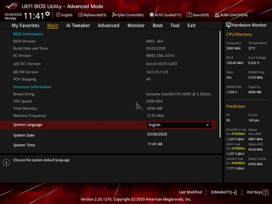Click PCH Stepping value A0
This screenshot has height=204, width=272.
(x=148, y=79)
